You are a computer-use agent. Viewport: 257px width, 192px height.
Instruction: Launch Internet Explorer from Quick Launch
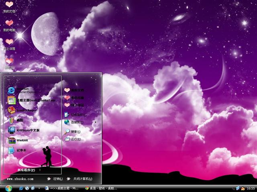[21, 188]
